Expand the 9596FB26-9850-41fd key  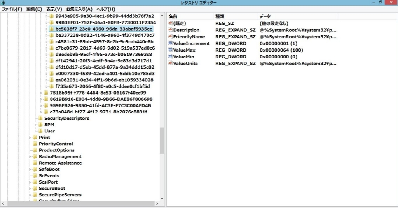[41, 105]
